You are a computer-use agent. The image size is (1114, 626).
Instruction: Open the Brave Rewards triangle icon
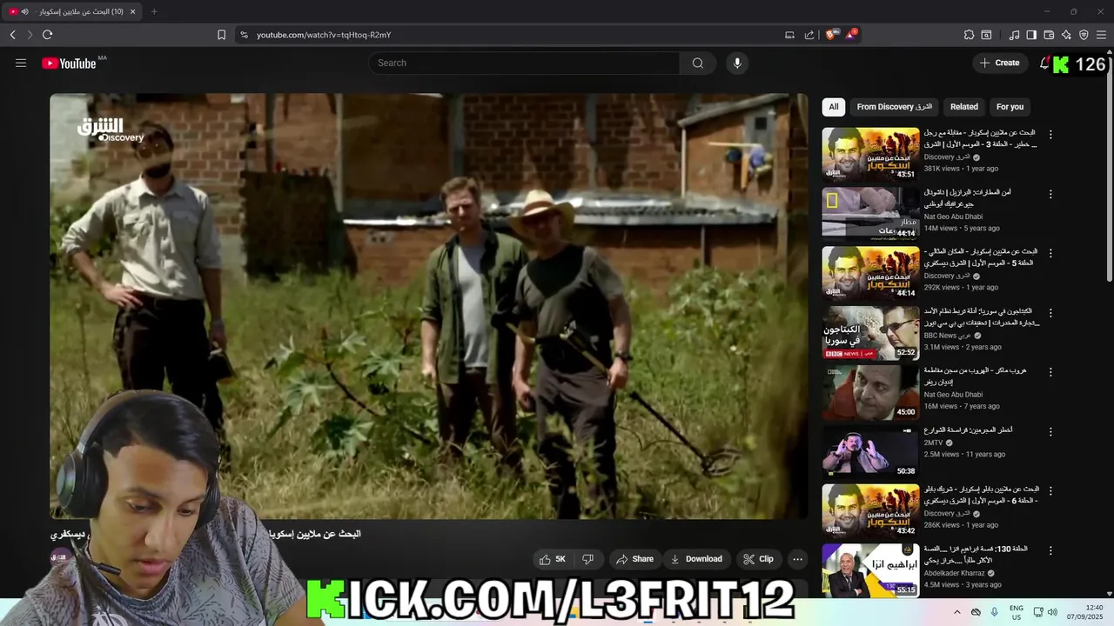pyautogui.click(x=851, y=35)
